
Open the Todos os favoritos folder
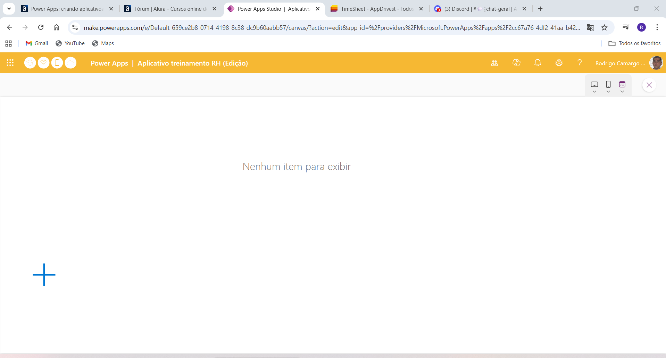[634, 43]
